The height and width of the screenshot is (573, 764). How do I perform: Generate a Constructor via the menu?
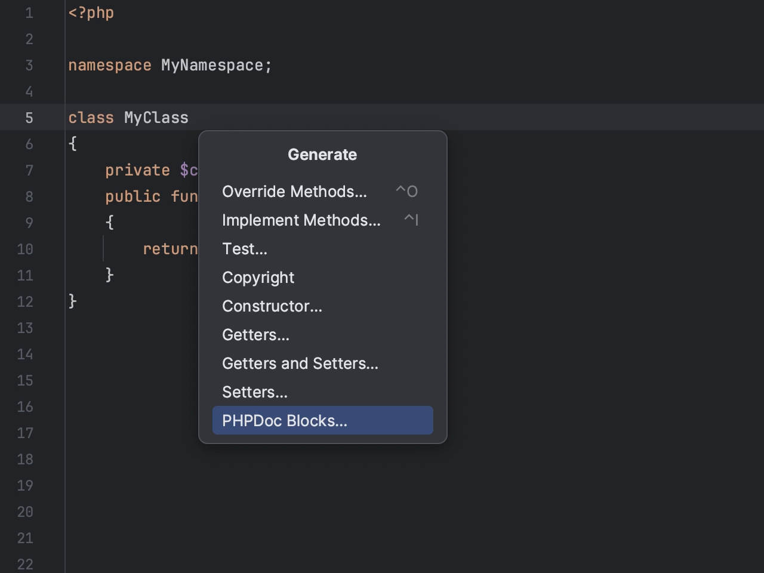coord(272,306)
